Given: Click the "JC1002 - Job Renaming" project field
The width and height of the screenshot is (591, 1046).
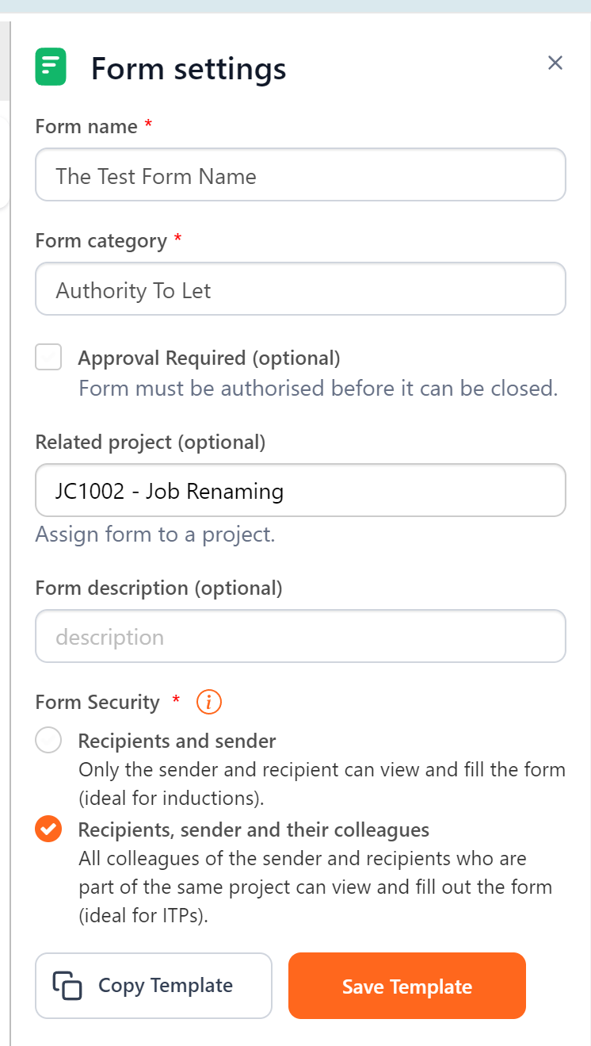Looking at the screenshot, I should tap(300, 490).
